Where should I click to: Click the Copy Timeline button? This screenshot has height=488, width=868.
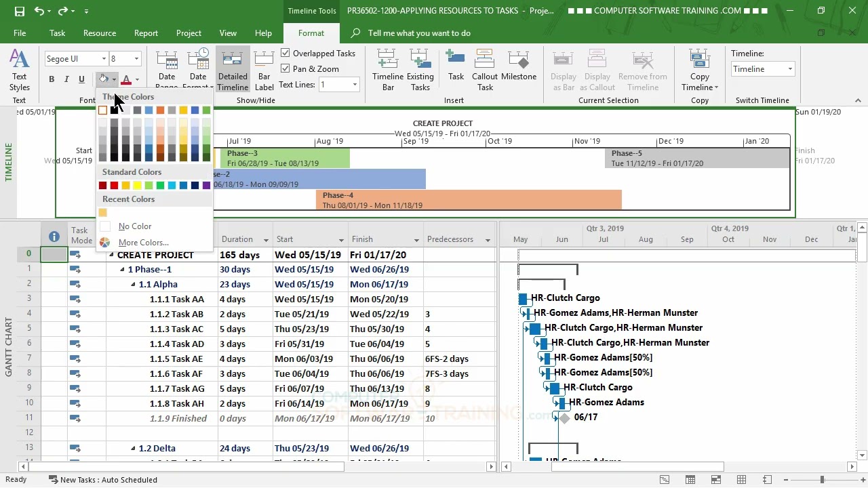click(700, 70)
